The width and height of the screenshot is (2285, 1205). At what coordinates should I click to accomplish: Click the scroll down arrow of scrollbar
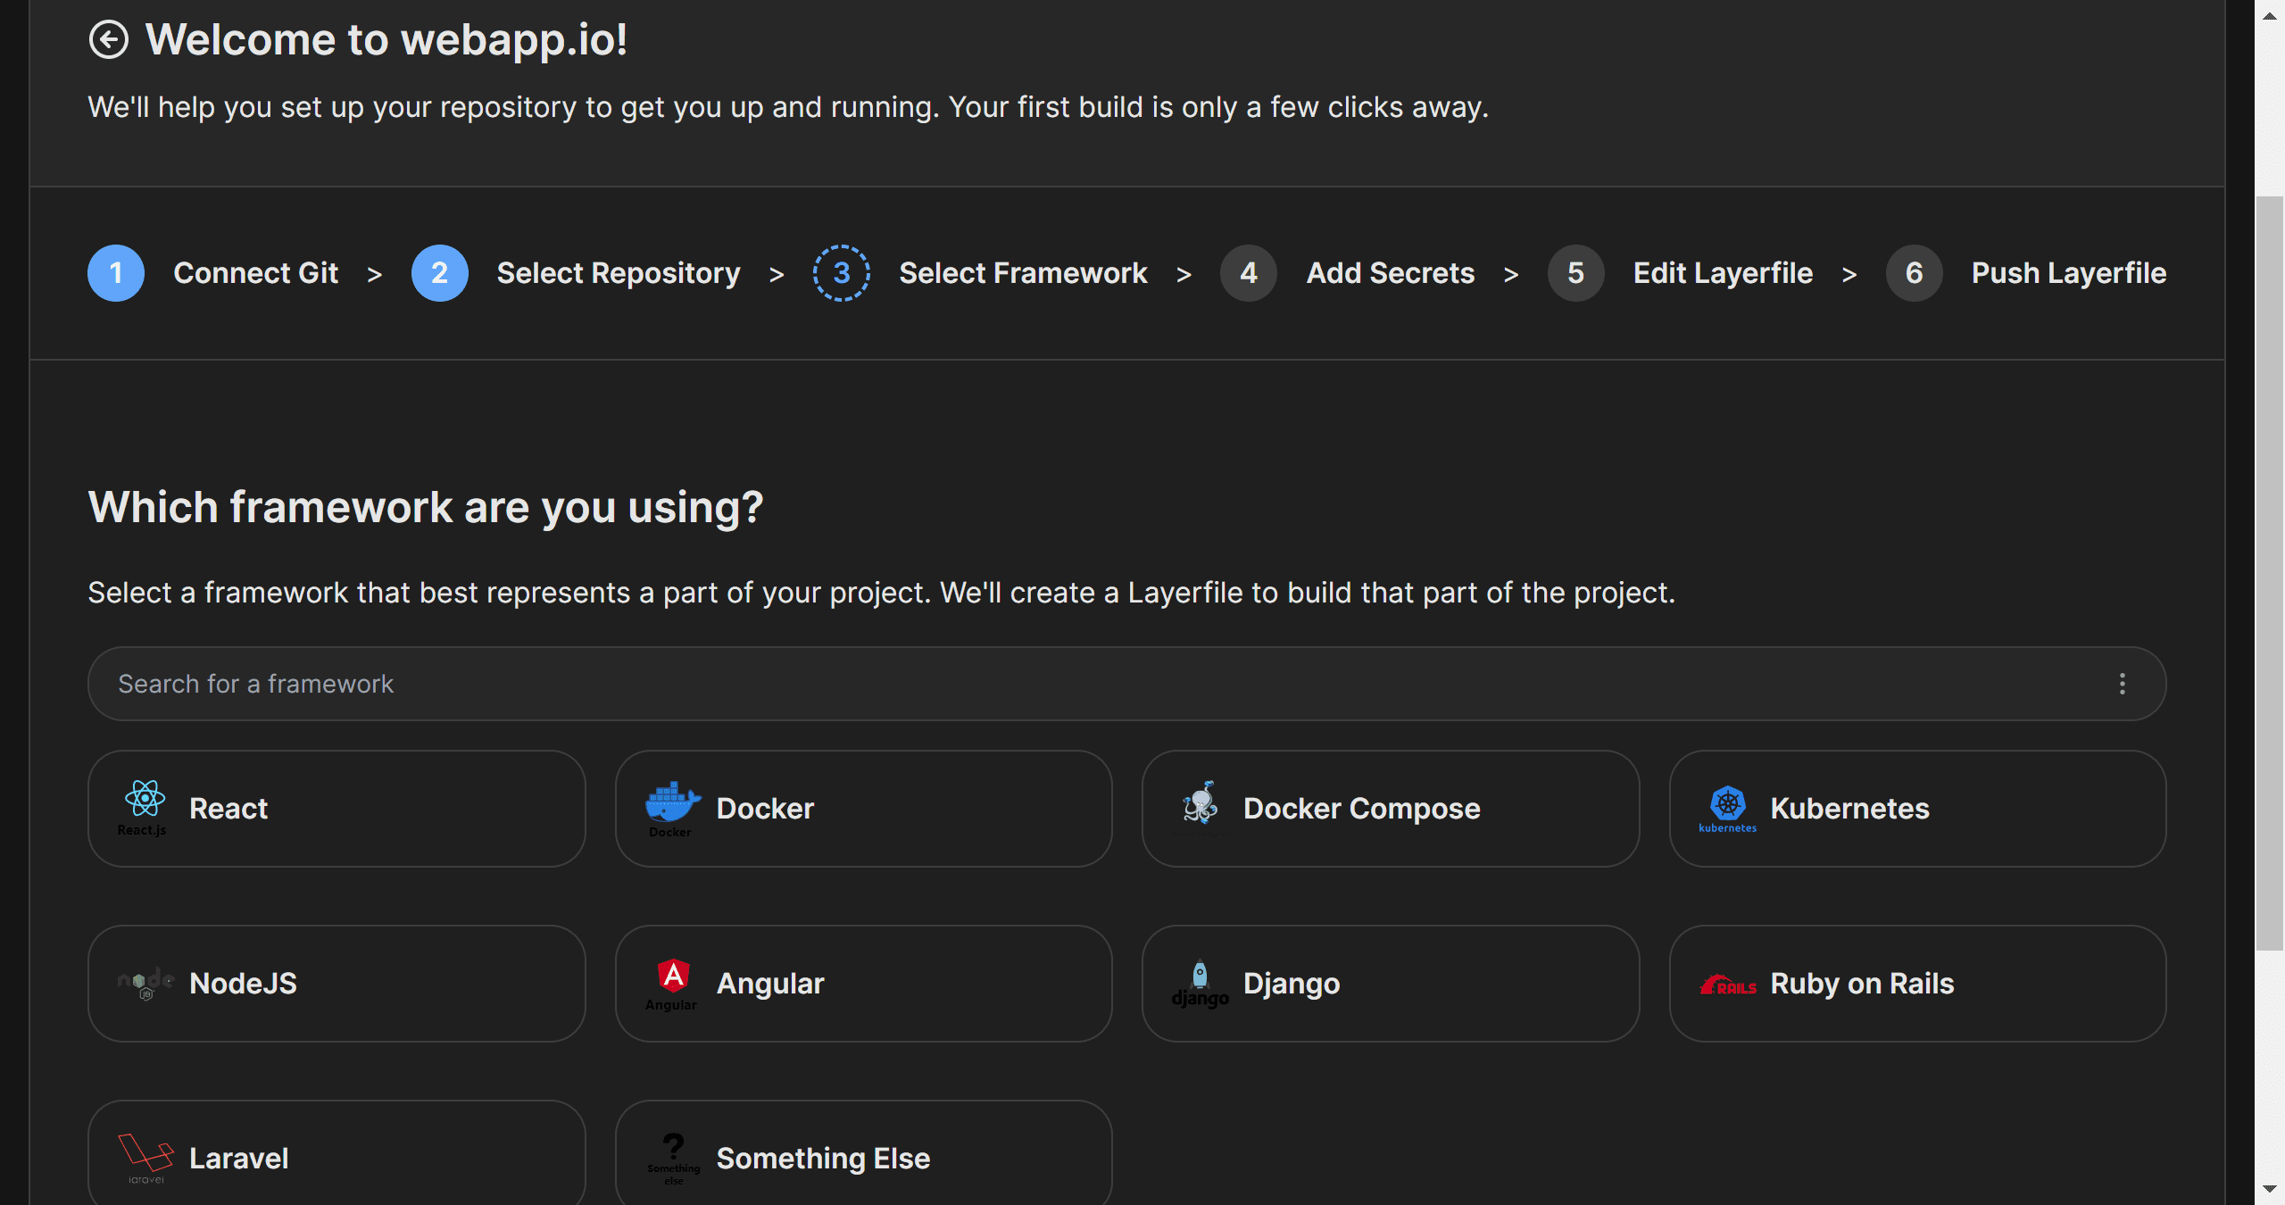pos(2269,1189)
